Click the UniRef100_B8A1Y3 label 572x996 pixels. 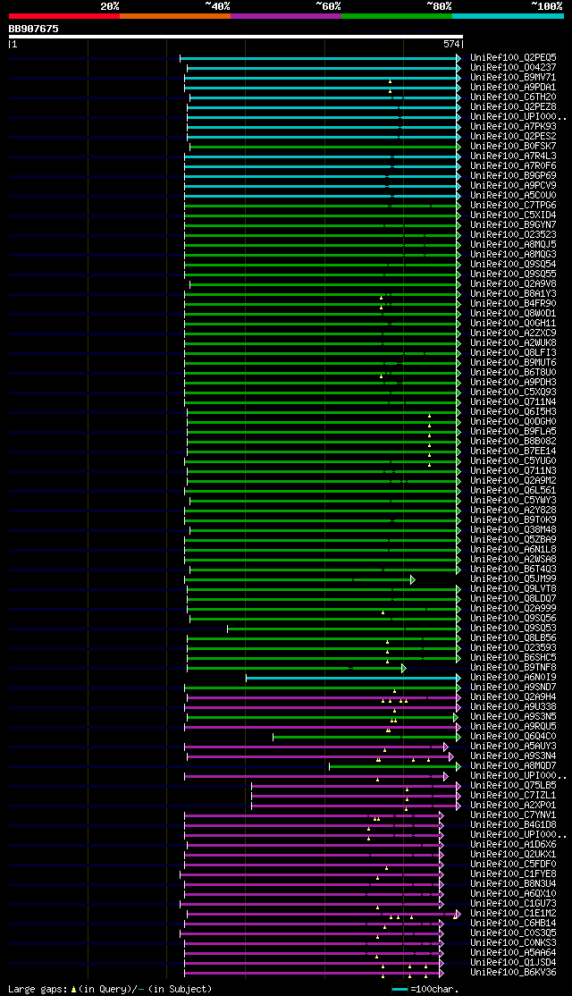tap(513, 293)
